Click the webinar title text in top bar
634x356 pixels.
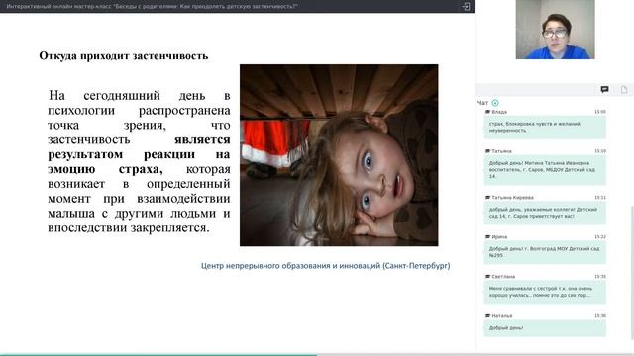coord(152,7)
